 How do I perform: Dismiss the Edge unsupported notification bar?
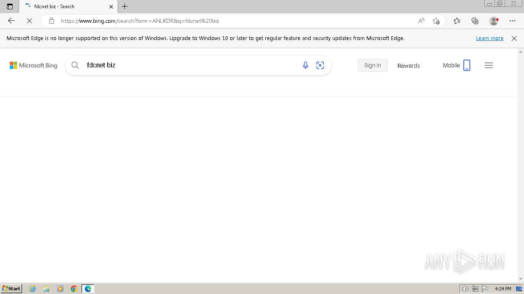pyautogui.click(x=514, y=38)
